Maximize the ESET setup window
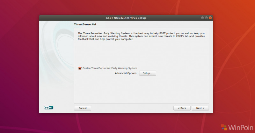The width and height of the screenshot is (255, 133). pyautogui.click(x=206, y=18)
